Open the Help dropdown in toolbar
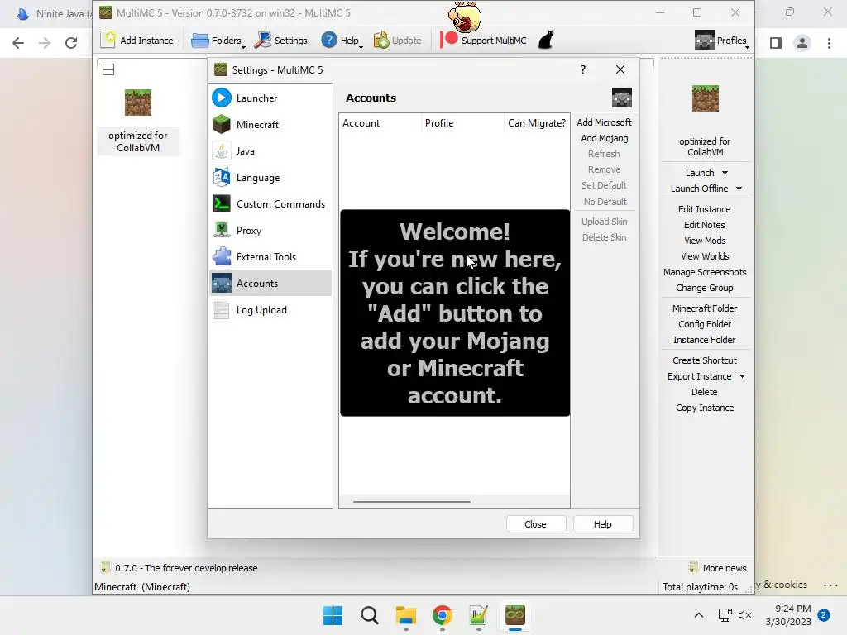The height and width of the screenshot is (635, 847). tap(342, 41)
